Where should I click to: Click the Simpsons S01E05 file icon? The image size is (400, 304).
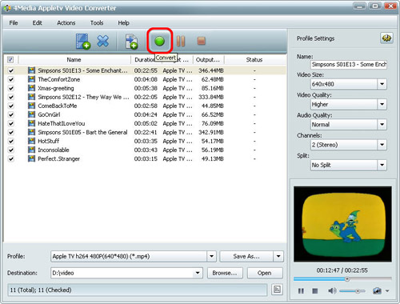pos(31,132)
